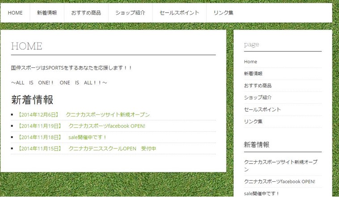Click the 新着情報 heading in main content
The height and width of the screenshot is (197, 339).
pos(32,100)
